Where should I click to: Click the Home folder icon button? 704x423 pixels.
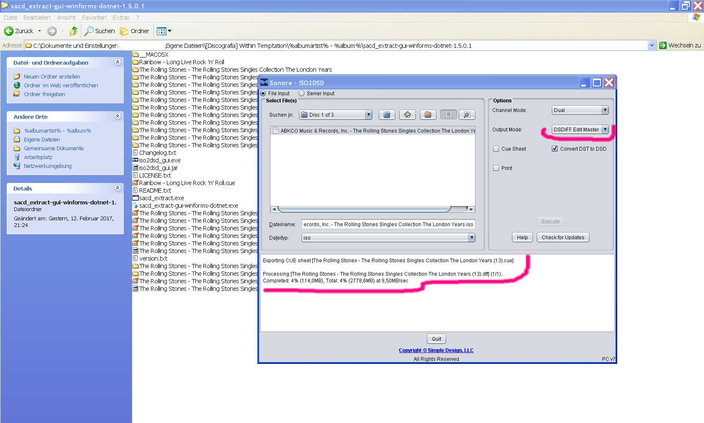pyautogui.click(x=407, y=115)
